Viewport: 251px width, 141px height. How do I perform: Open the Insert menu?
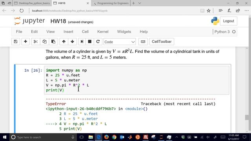coord(68,32)
